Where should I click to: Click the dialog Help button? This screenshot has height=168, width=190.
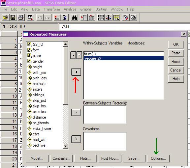pos(176,79)
